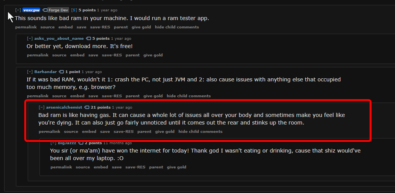Open voxcpw's user profile
This screenshot has width=395, height=193.
point(31,10)
